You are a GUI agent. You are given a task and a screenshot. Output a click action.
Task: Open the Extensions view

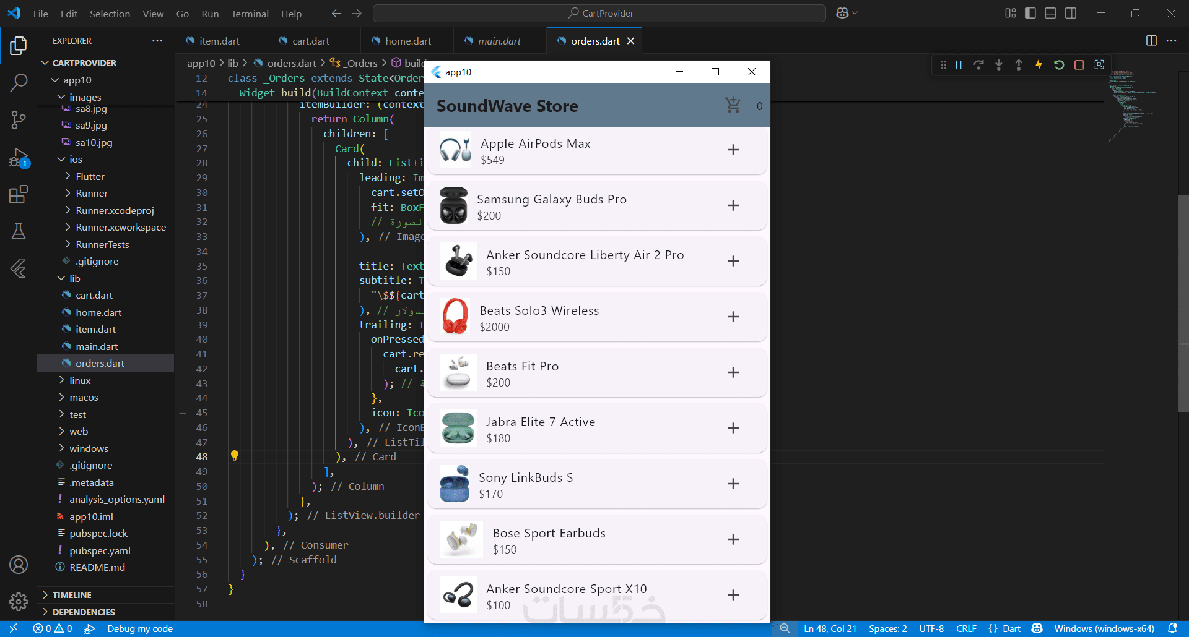point(19,195)
